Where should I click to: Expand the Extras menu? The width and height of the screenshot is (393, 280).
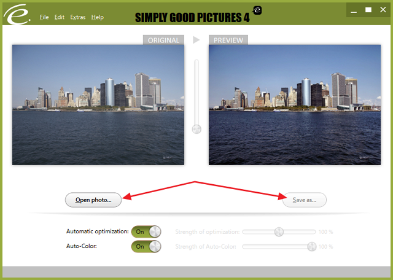coord(78,17)
